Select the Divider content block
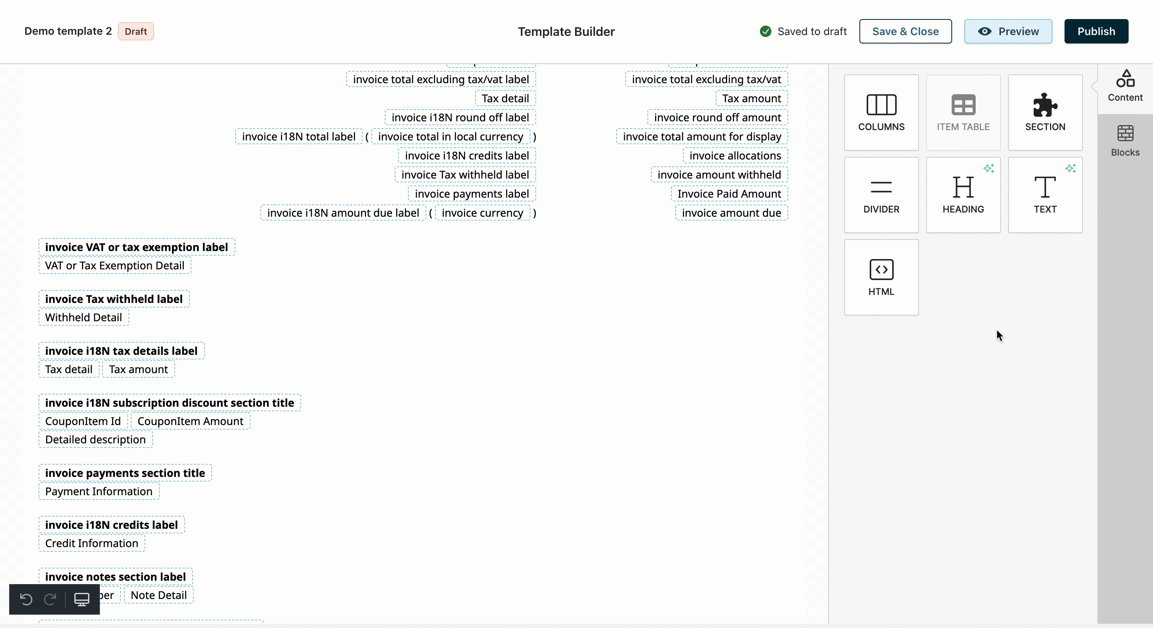Viewport: 1153px width, 628px height. (x=881, y=195)
